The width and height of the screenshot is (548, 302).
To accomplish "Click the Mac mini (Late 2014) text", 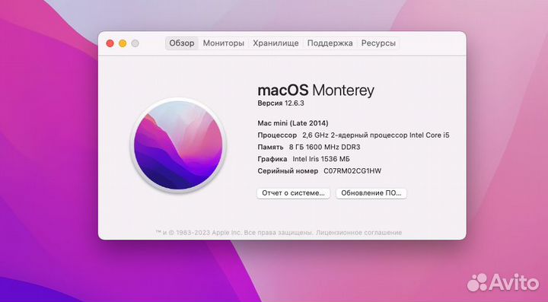I will pos(293,123).
